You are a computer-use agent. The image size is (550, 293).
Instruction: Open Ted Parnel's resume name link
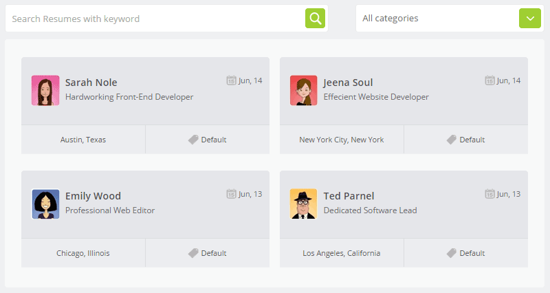[349, 196]
